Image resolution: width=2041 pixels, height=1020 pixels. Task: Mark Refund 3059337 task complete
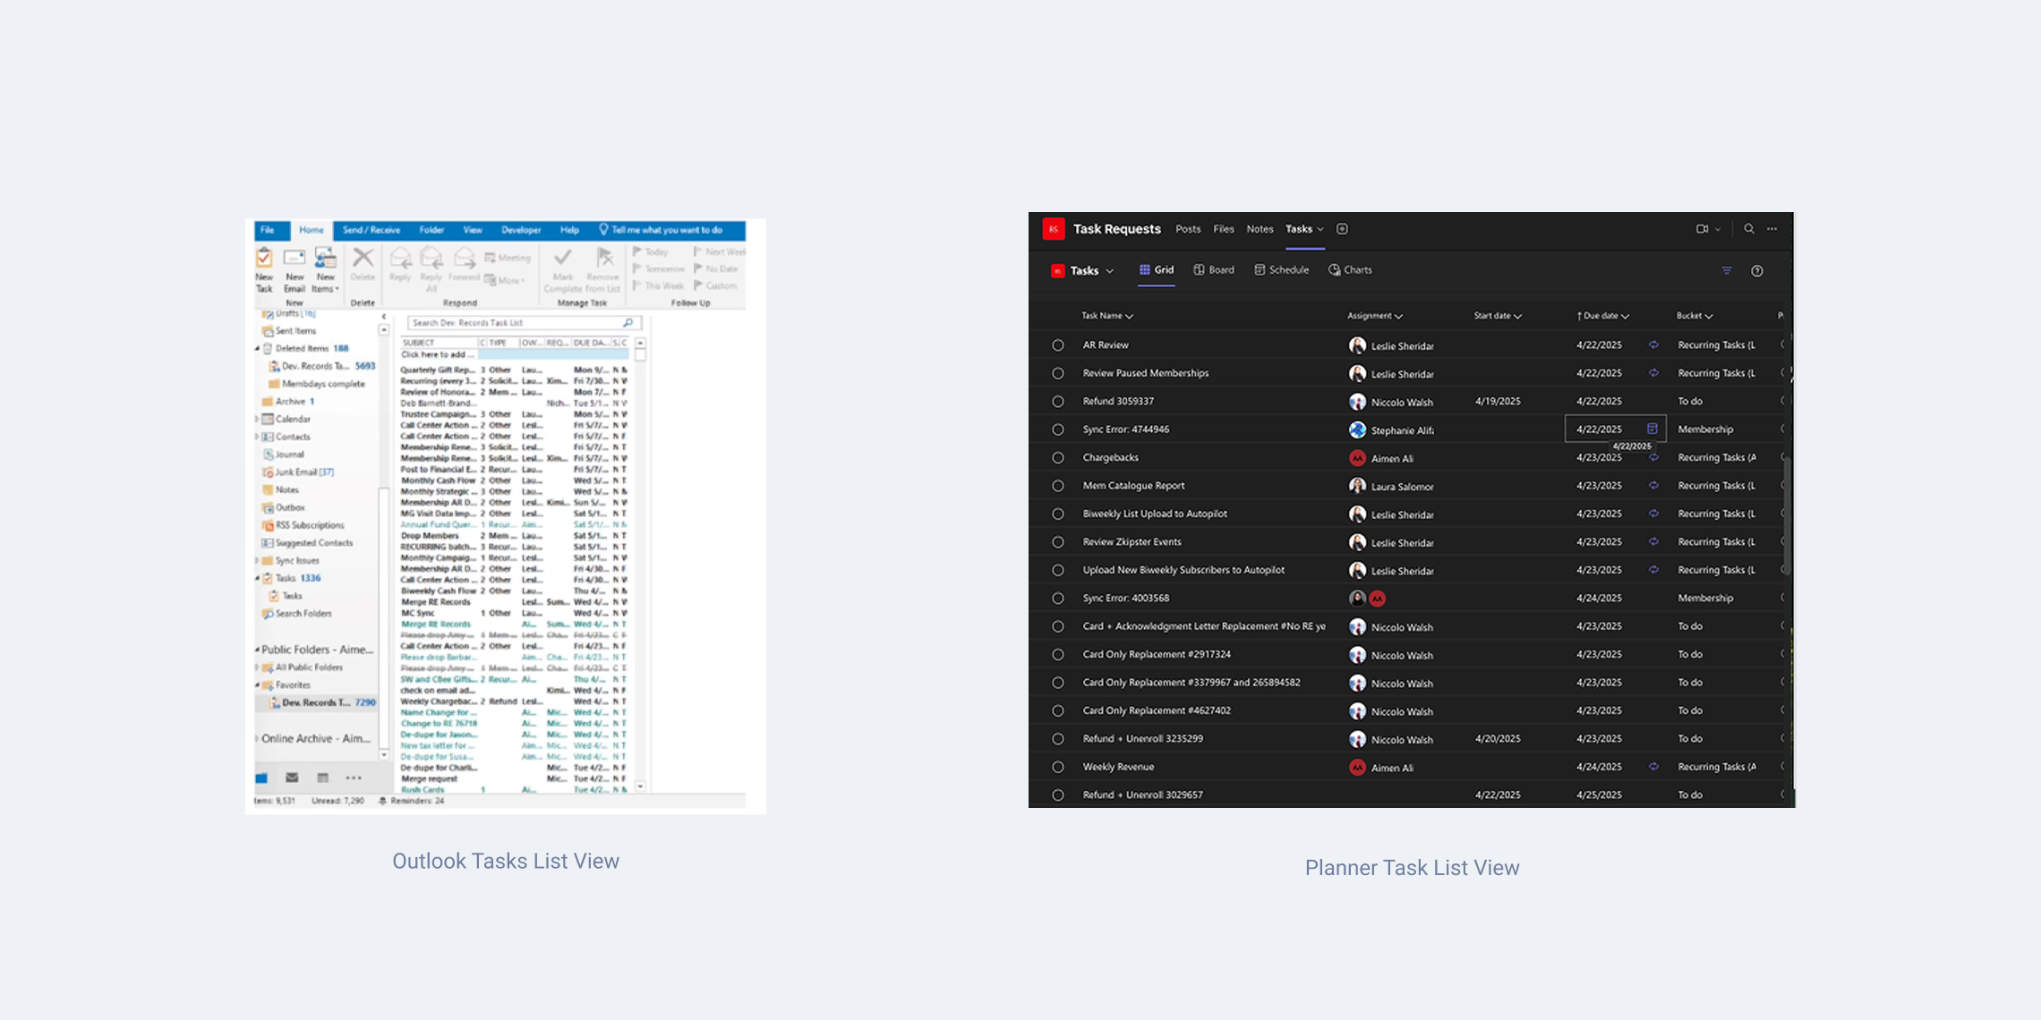pos(1058,402)
